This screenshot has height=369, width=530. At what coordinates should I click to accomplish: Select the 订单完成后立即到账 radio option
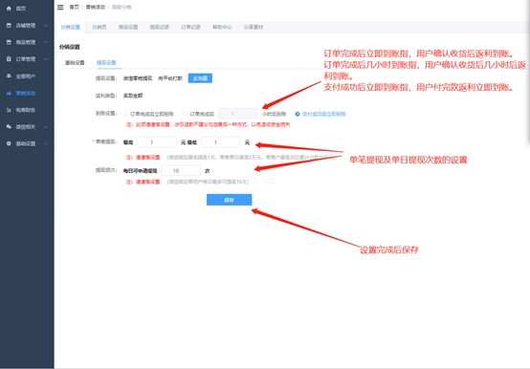[125, 114]
